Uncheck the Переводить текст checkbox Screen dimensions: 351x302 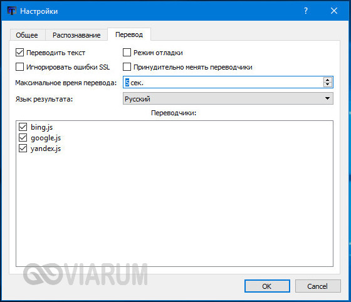[x=19, y=53]
